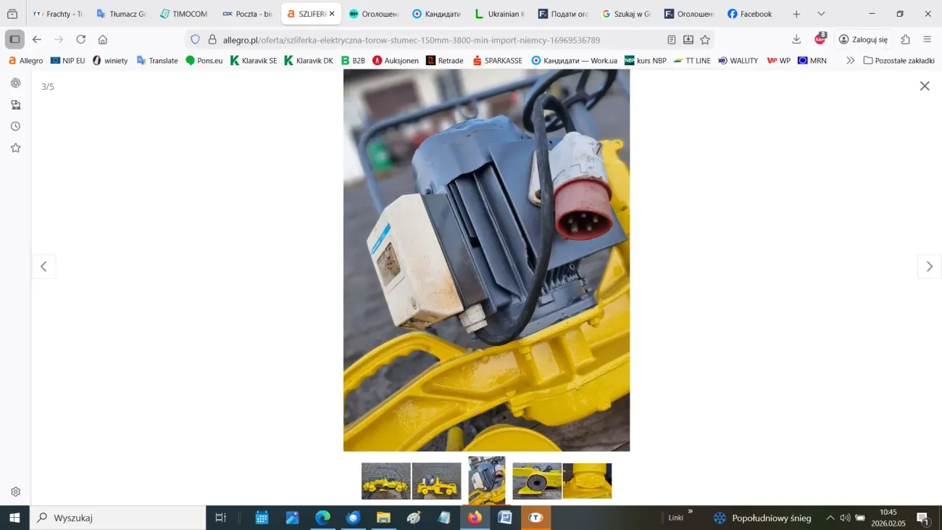Open the extensions puzzle icon
942x530 pixels.
pyautogui.click(x=905, y=39)
